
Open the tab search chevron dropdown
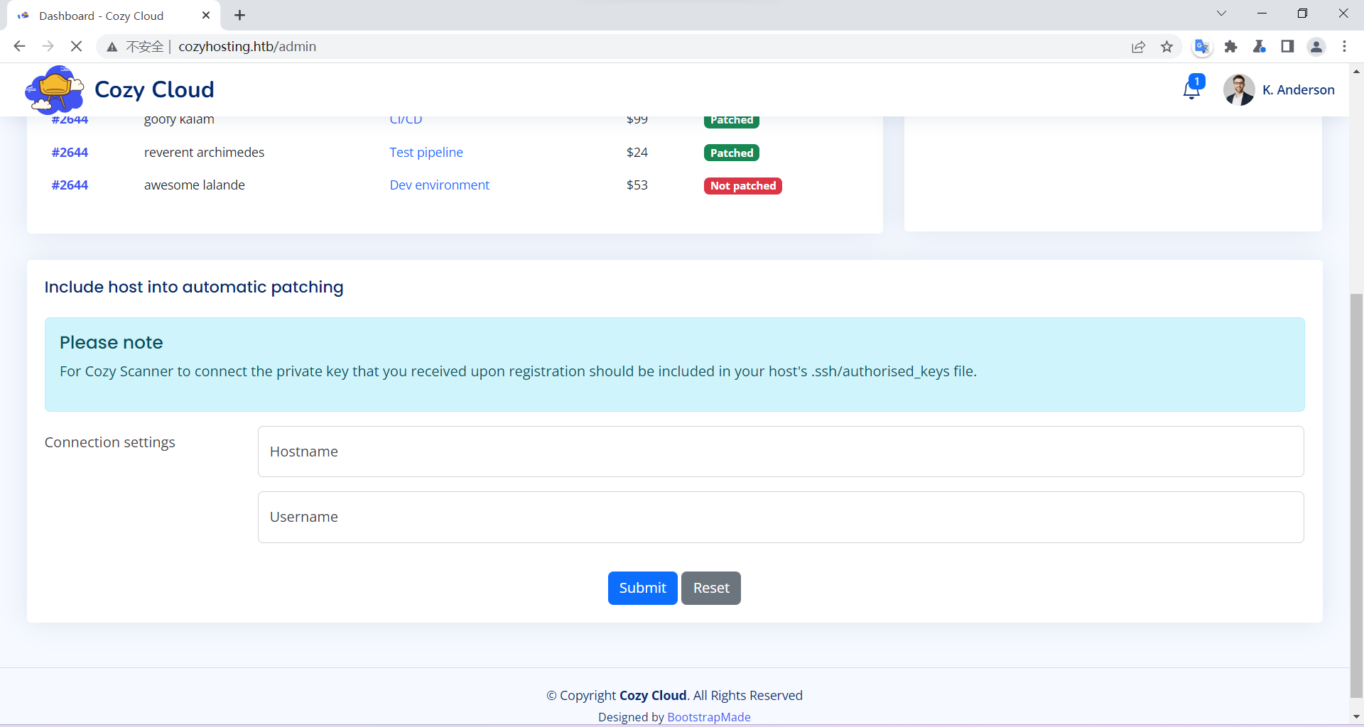pyautogui.click(x=1222, y=13)
